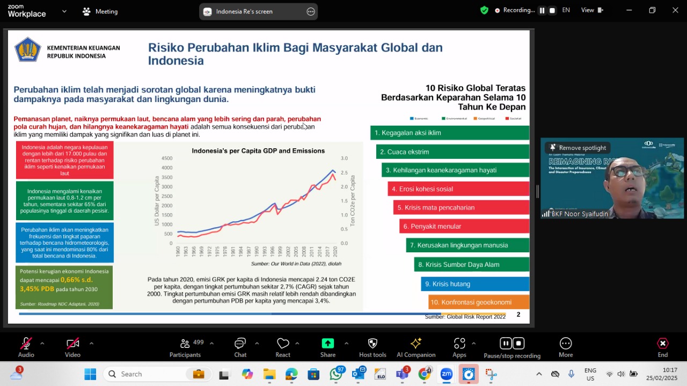Click the red End meeting button
687x386 pixels.
663,347
